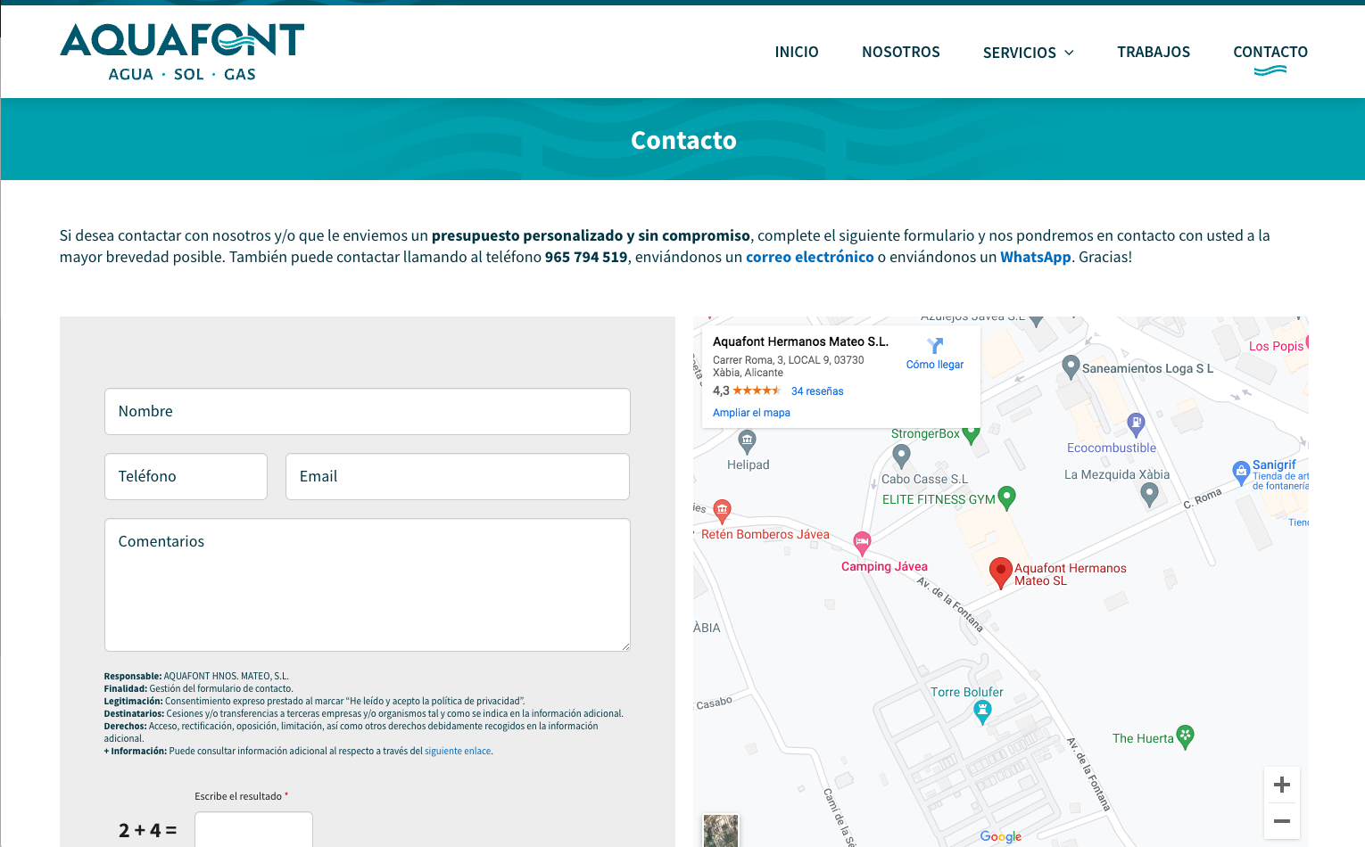Click the star rating in the map card
Image resolution: width=1365 pixels, height=847 pixels.
click(757, 391)
